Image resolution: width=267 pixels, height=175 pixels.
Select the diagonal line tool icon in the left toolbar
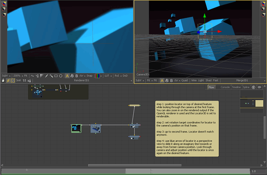point(46,76)
